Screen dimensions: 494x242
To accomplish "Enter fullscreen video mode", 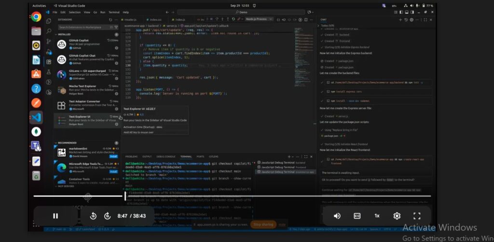I will pyautogui.click(x=417, y=216).
